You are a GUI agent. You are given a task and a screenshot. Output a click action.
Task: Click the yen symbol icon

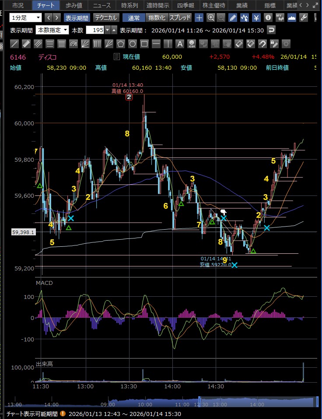click(256, 18)
